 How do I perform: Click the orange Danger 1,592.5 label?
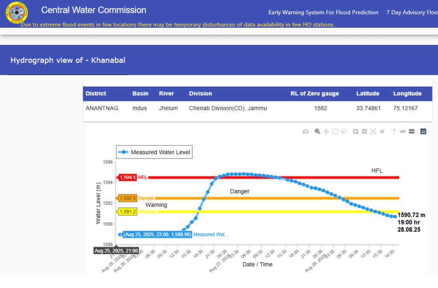click(x=127, y=198)
